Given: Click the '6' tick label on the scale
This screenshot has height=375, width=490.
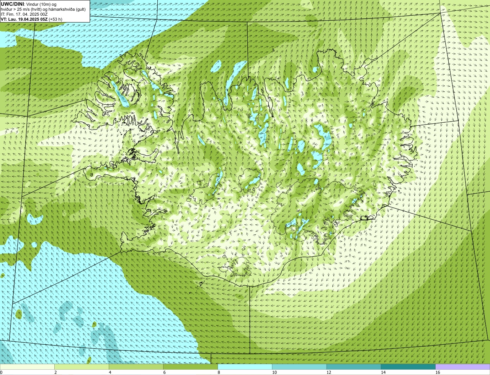Looking at the screenshot, I should pos(165,372).
